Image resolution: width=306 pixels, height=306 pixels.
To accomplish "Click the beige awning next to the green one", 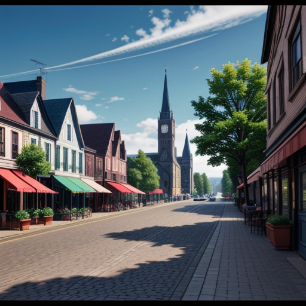I will click(96, 185).
